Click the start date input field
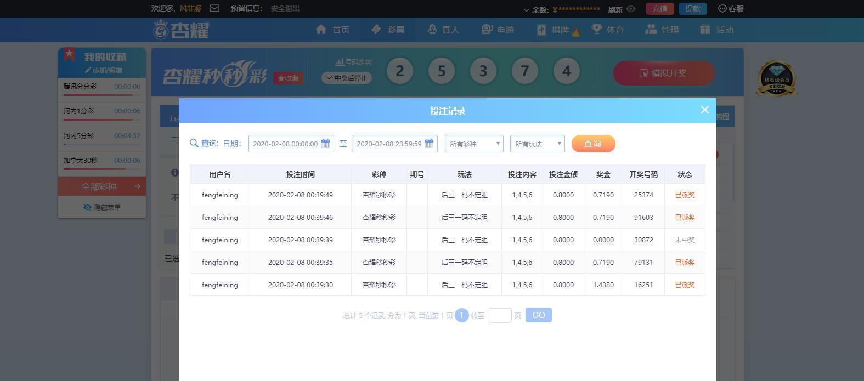This screenshot has width=864, height=381. 291,144
